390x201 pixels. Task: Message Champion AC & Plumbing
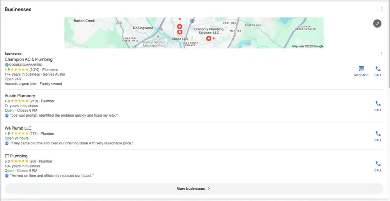tap(361, 71)
